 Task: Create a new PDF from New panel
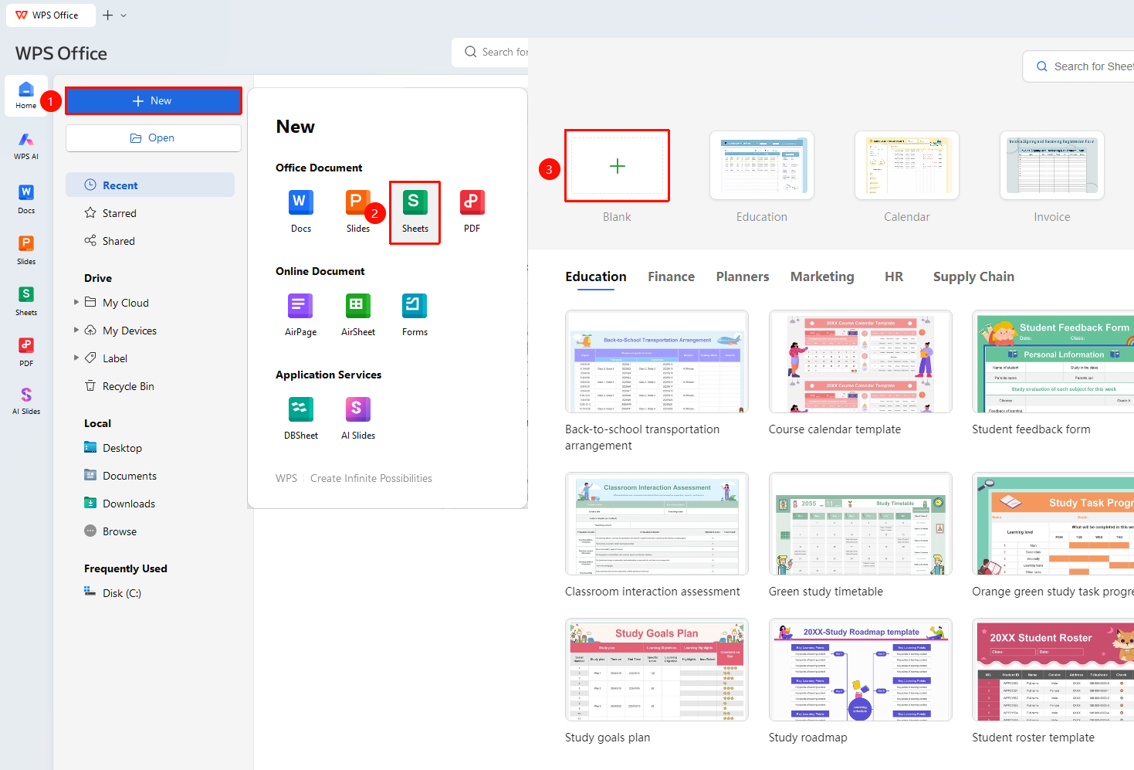click(x=472, y=212)
